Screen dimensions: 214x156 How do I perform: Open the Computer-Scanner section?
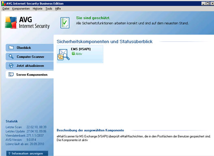pyautogui.click(x=30, y=57)
